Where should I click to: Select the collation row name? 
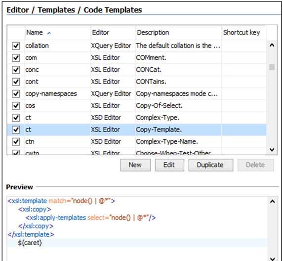(37, 45)
